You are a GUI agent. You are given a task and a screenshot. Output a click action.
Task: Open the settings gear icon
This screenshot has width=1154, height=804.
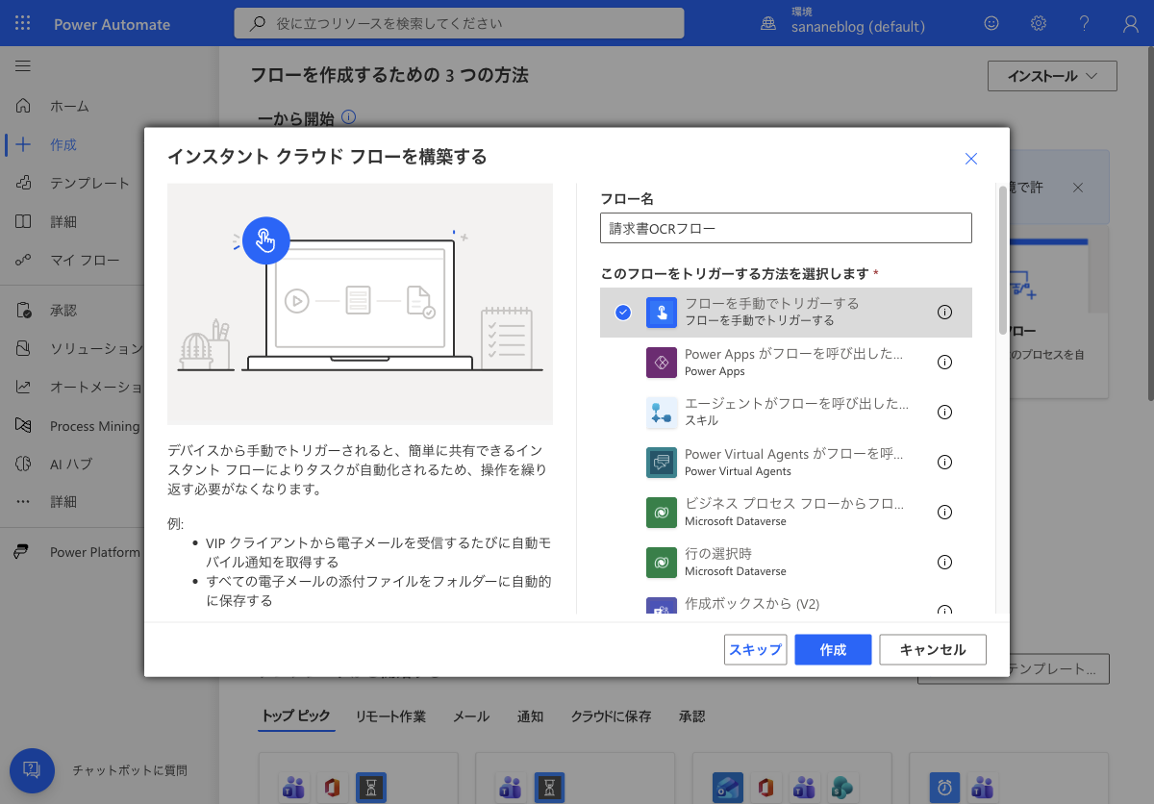(x=1039, y=24)
